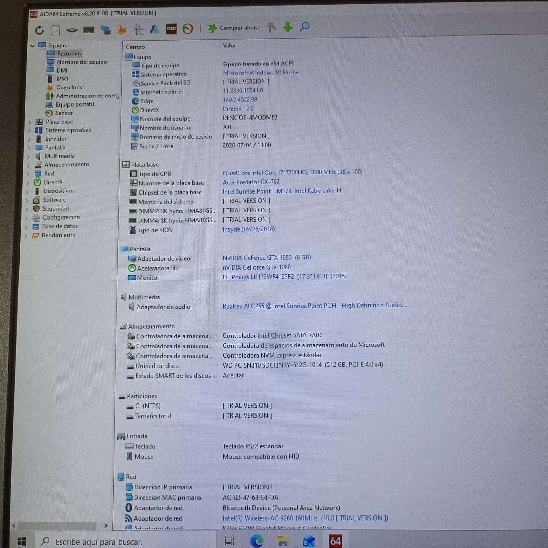This screenshot has height=548, width=548.
Task: Collapse the Equipo tree node
Action: coord(33,46)
